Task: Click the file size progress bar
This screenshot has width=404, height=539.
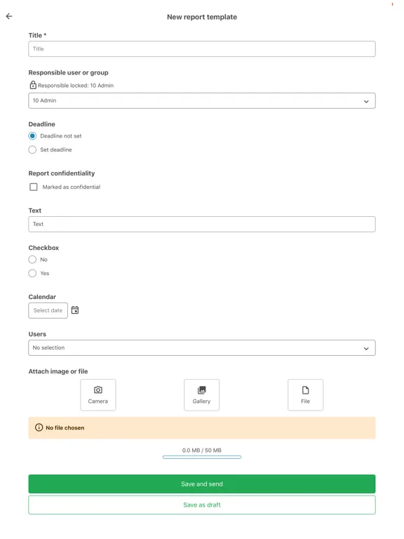Action: (x=202, y=457)
